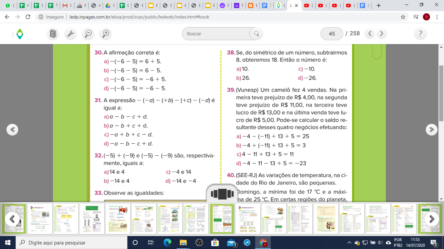
Task: Click vertical scrollbar down arrow
Action: pos(441,199)
